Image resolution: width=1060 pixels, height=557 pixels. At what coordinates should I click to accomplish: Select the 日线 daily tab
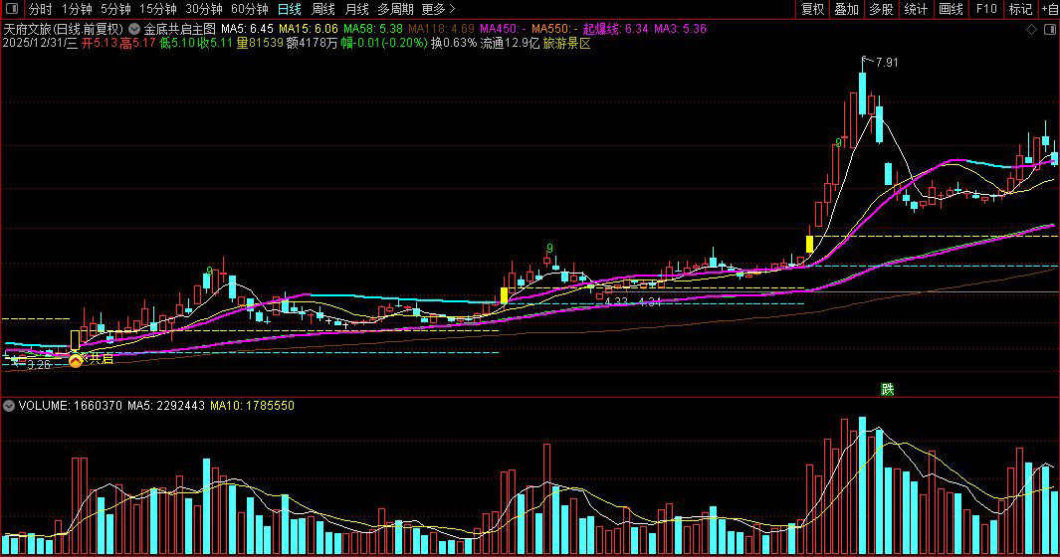290,9
